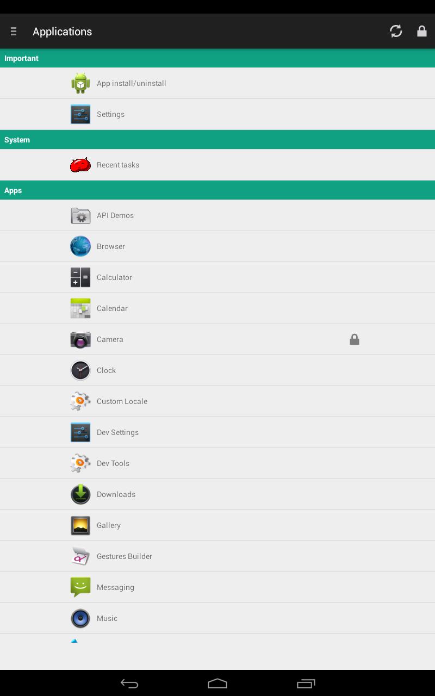Select the 'Messaging' label
This screenshot has height=696, width=435.
(x=115, y=587)
